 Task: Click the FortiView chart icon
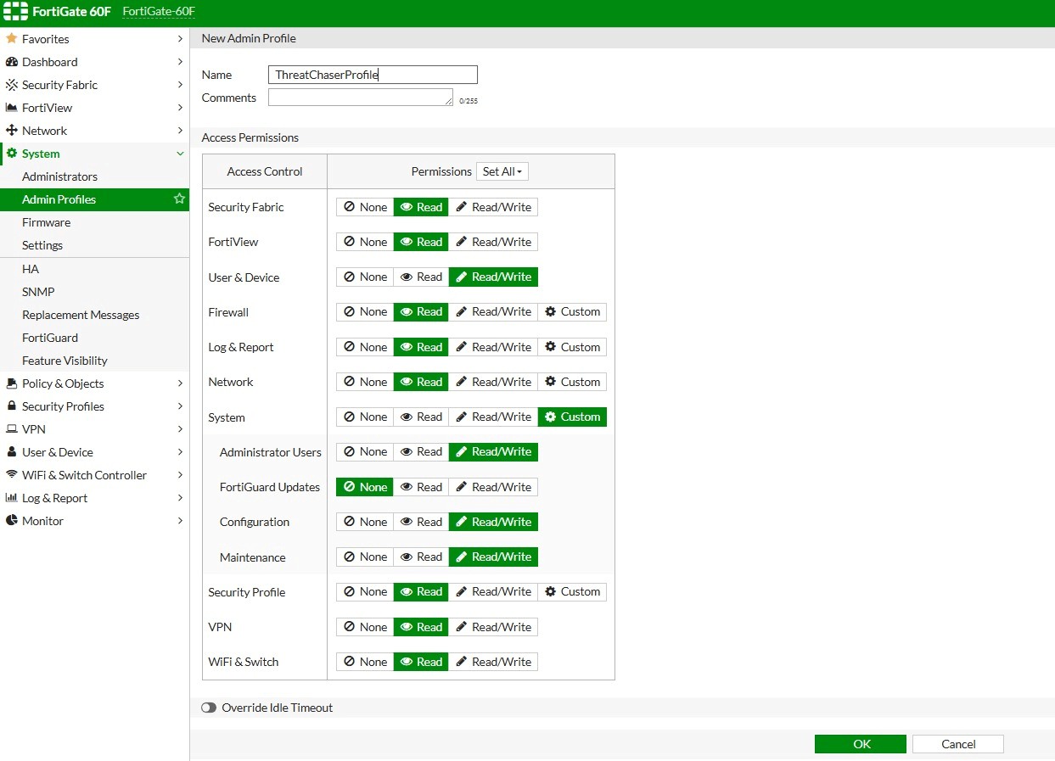(x=12, y=108)
